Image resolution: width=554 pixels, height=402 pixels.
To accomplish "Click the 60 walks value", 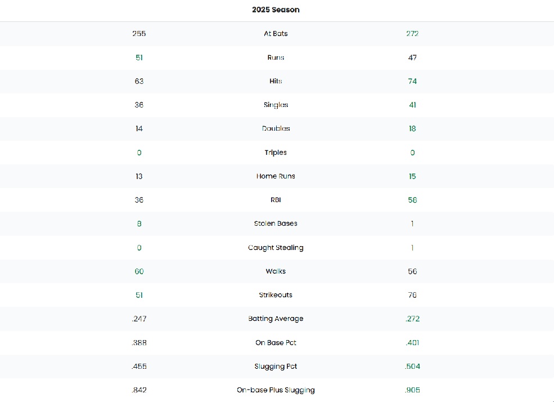I will pyautogui.click(x=139, y=271).
